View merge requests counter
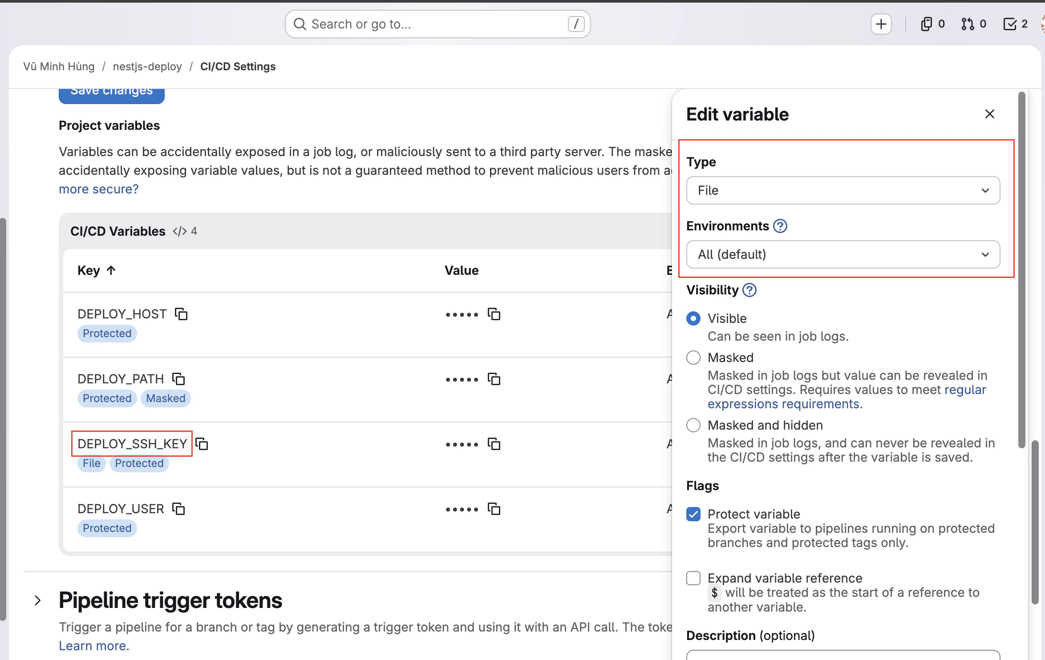 click(x=974, y=24)
